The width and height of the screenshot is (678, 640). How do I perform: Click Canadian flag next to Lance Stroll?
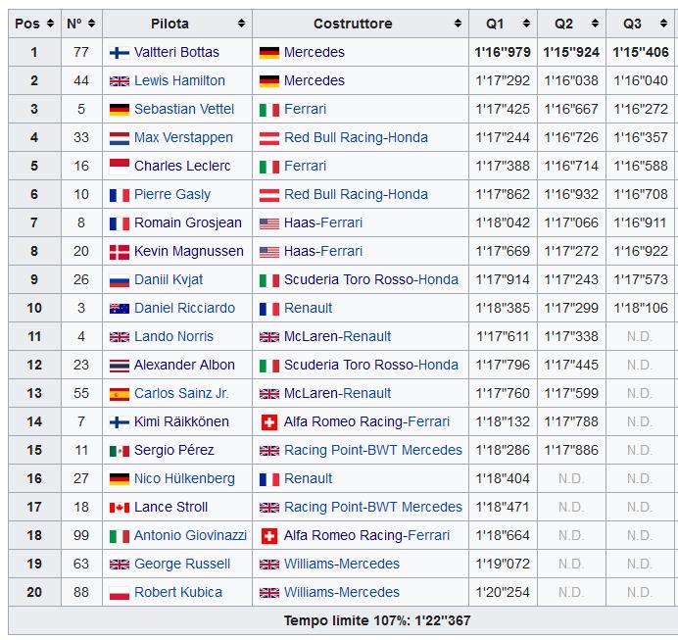pos(120,508)
